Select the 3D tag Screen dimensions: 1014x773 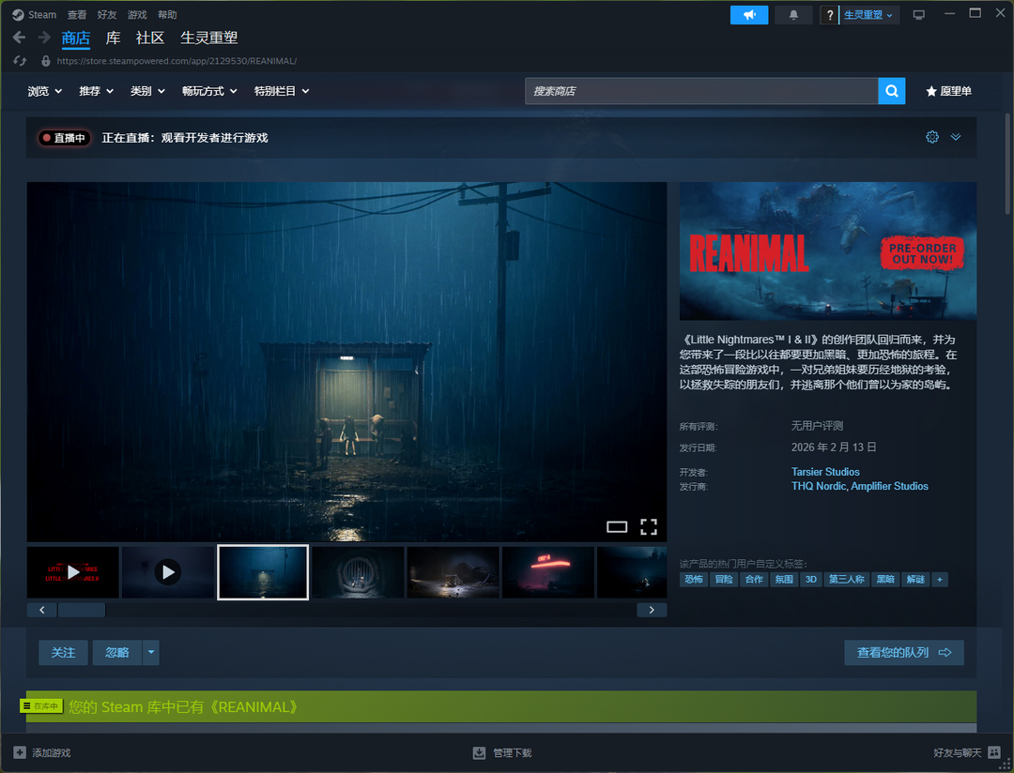tap(811, 580)
